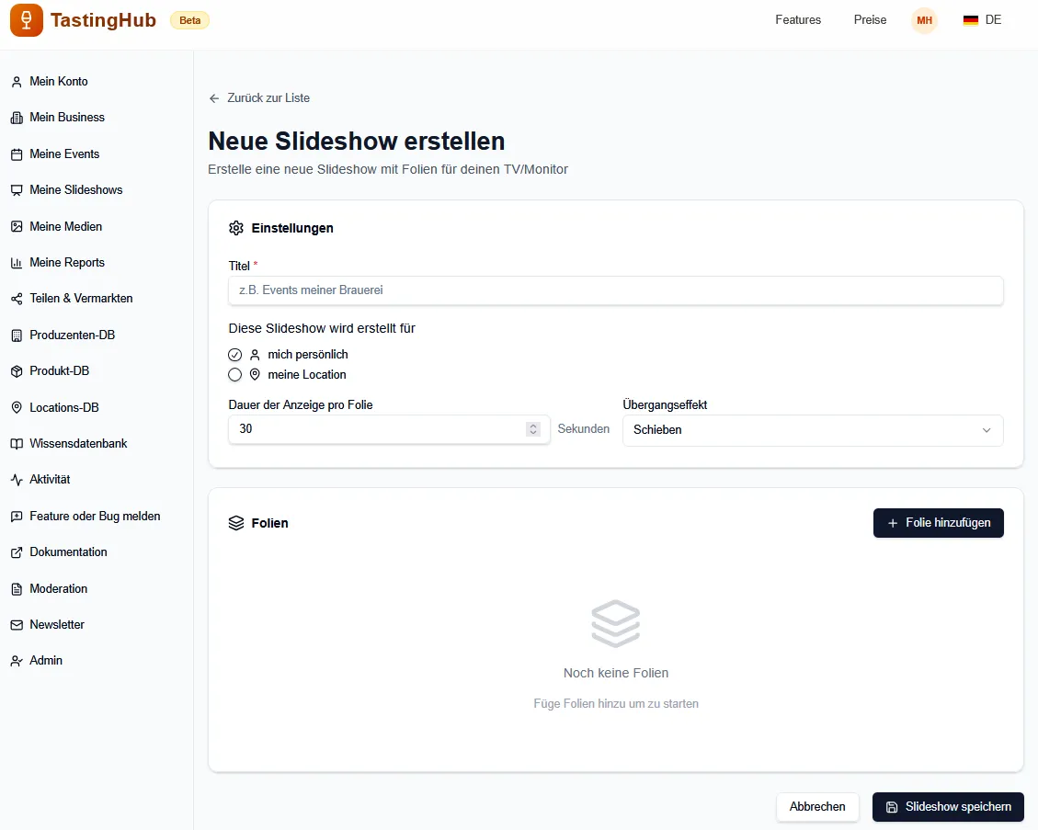
Task: Click the stepper arrows in the duration field
Action: 533,429
